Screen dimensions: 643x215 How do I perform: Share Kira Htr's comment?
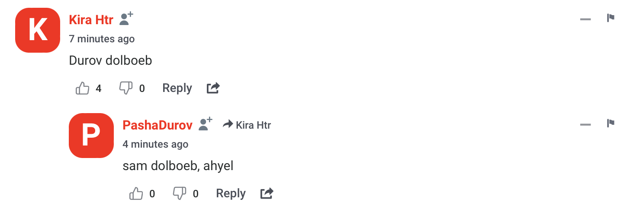[213, 89]
